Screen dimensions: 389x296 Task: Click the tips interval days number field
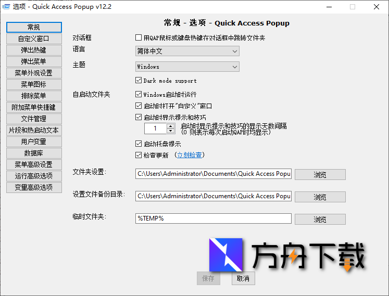coord(156,128)
